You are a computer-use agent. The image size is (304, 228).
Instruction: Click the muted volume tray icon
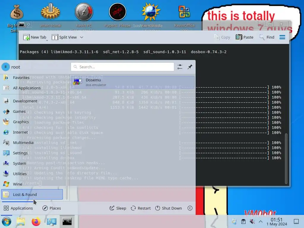(x=252, y=221)
